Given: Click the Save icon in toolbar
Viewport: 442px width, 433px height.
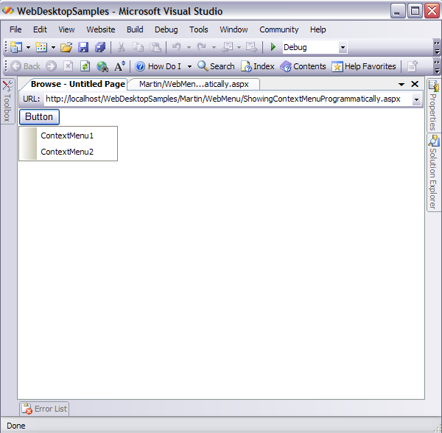Looking at the screenshot, I should pos(83,47).
